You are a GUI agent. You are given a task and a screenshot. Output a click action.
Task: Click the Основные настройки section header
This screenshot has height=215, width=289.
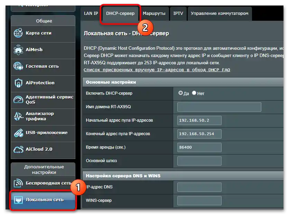183,82
